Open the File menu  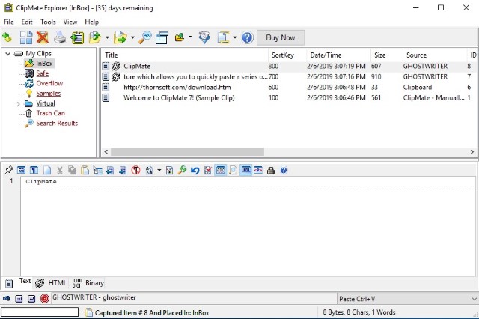[x=8, y=22]
